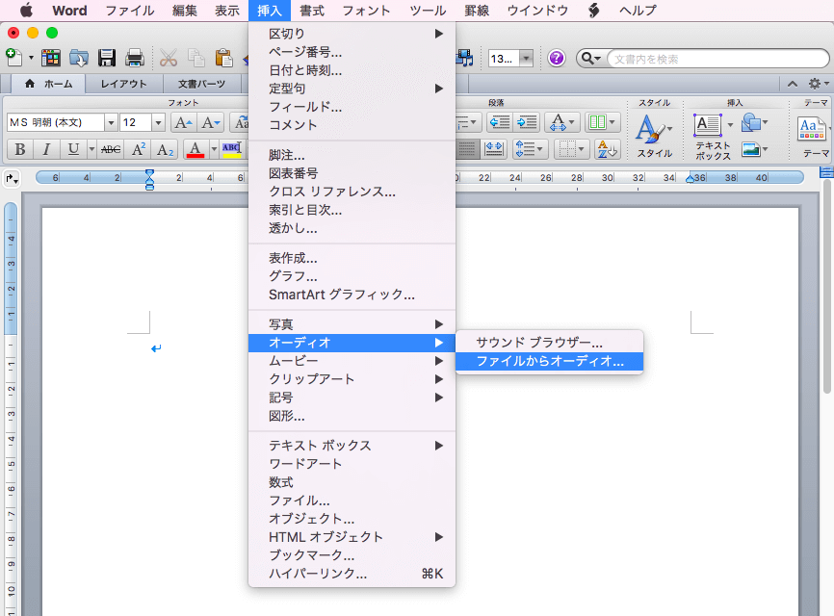Switch to the 文書パーツ ribbon tab
The height and width of the screenshot is (616, 834).
click(x=201, y=84)
